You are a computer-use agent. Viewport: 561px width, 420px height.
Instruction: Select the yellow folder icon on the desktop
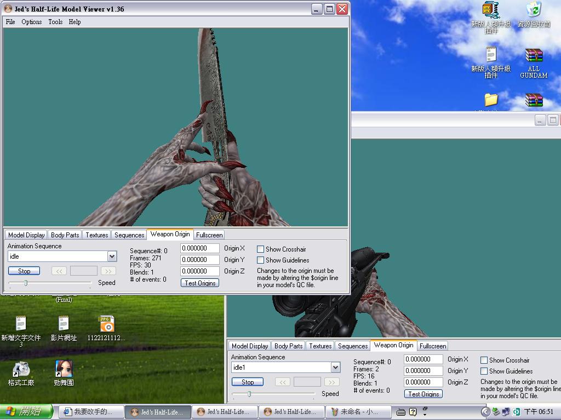[x=491, y=100]
